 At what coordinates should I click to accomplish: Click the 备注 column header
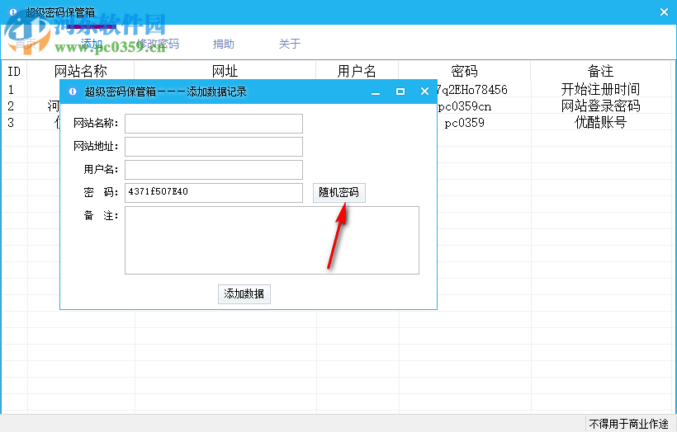pyautogui.click(x=600, y=71)
